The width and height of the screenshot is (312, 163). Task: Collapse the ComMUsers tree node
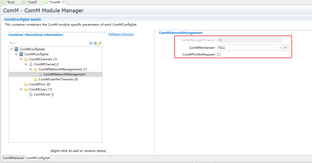coord(21,89)
